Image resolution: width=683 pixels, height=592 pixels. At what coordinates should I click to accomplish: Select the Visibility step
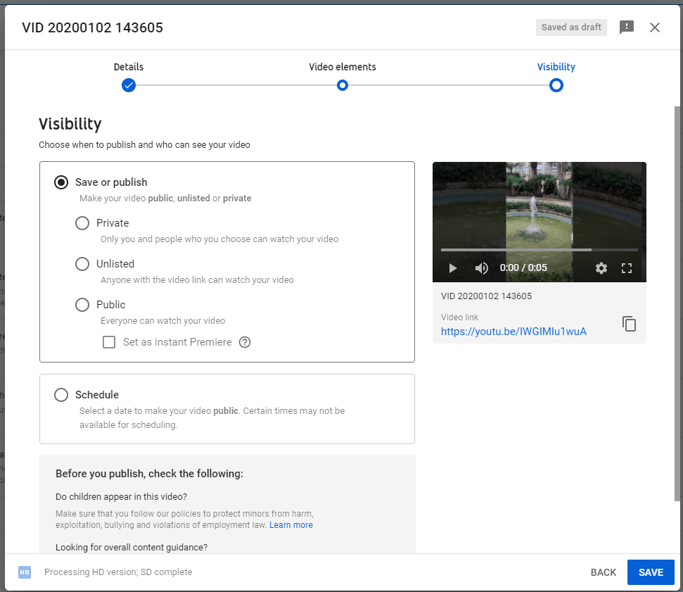click(556, 67)
